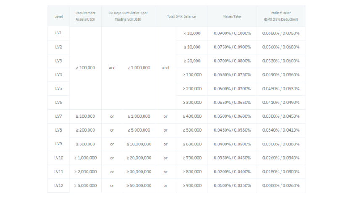This screenshot has height=198, width=357.
Task: Select the ≥ 50,000,000 trading volume cell
Action: pos(139,185)
